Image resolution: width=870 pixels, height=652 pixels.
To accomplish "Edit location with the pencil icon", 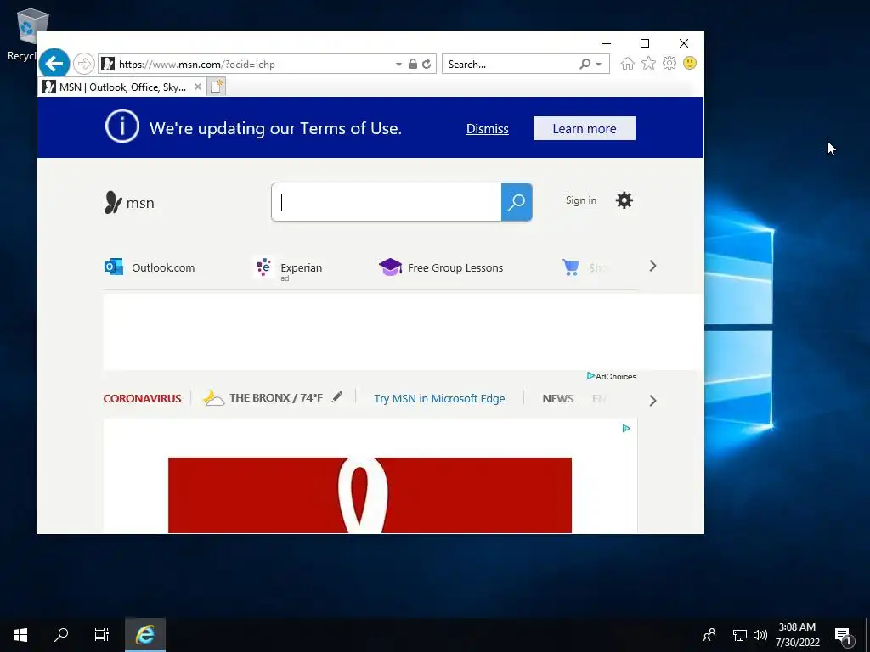I will point(337,396).
